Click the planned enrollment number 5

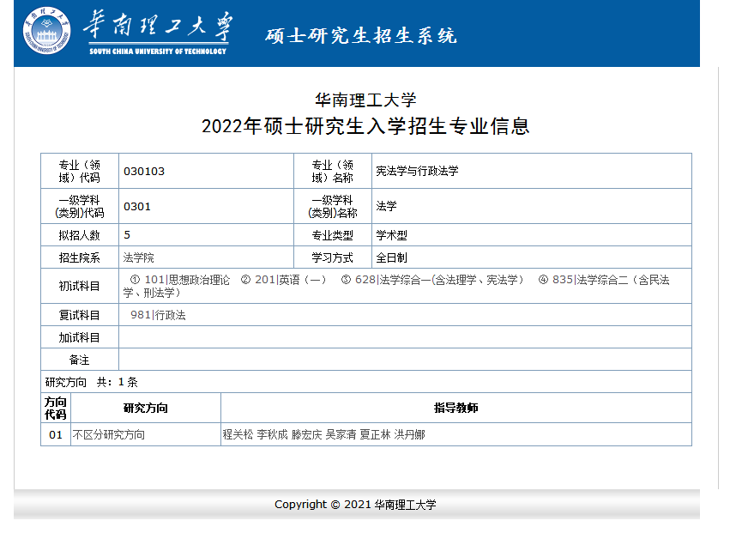(x=127, y=235)
